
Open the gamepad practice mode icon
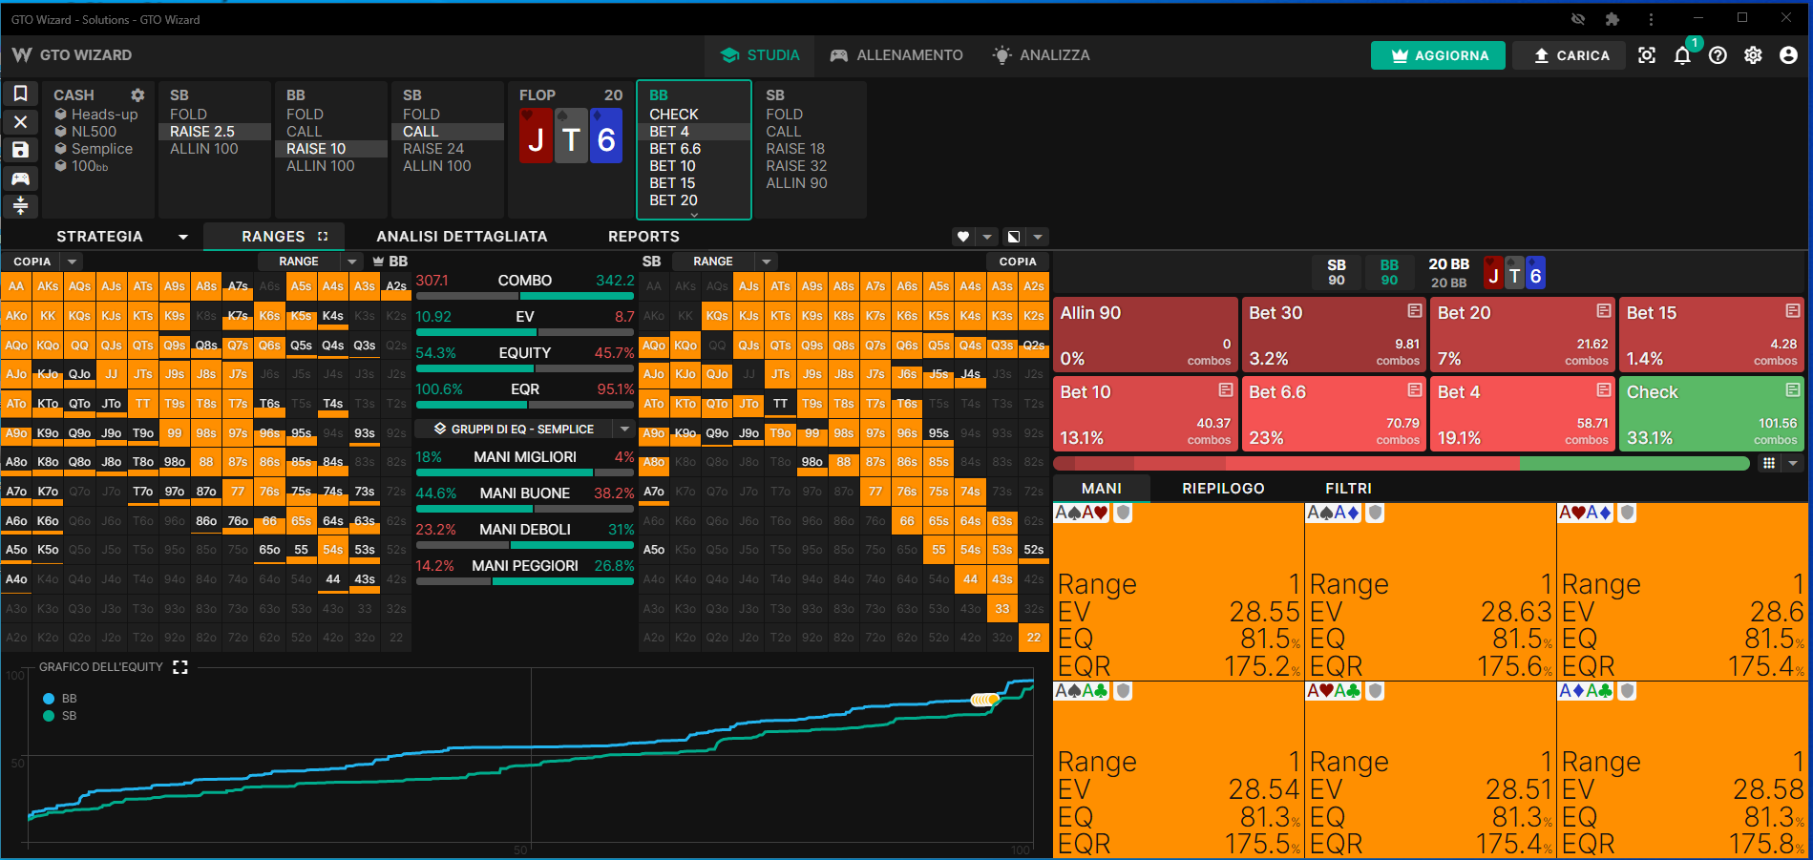click(x=20, y=178)
